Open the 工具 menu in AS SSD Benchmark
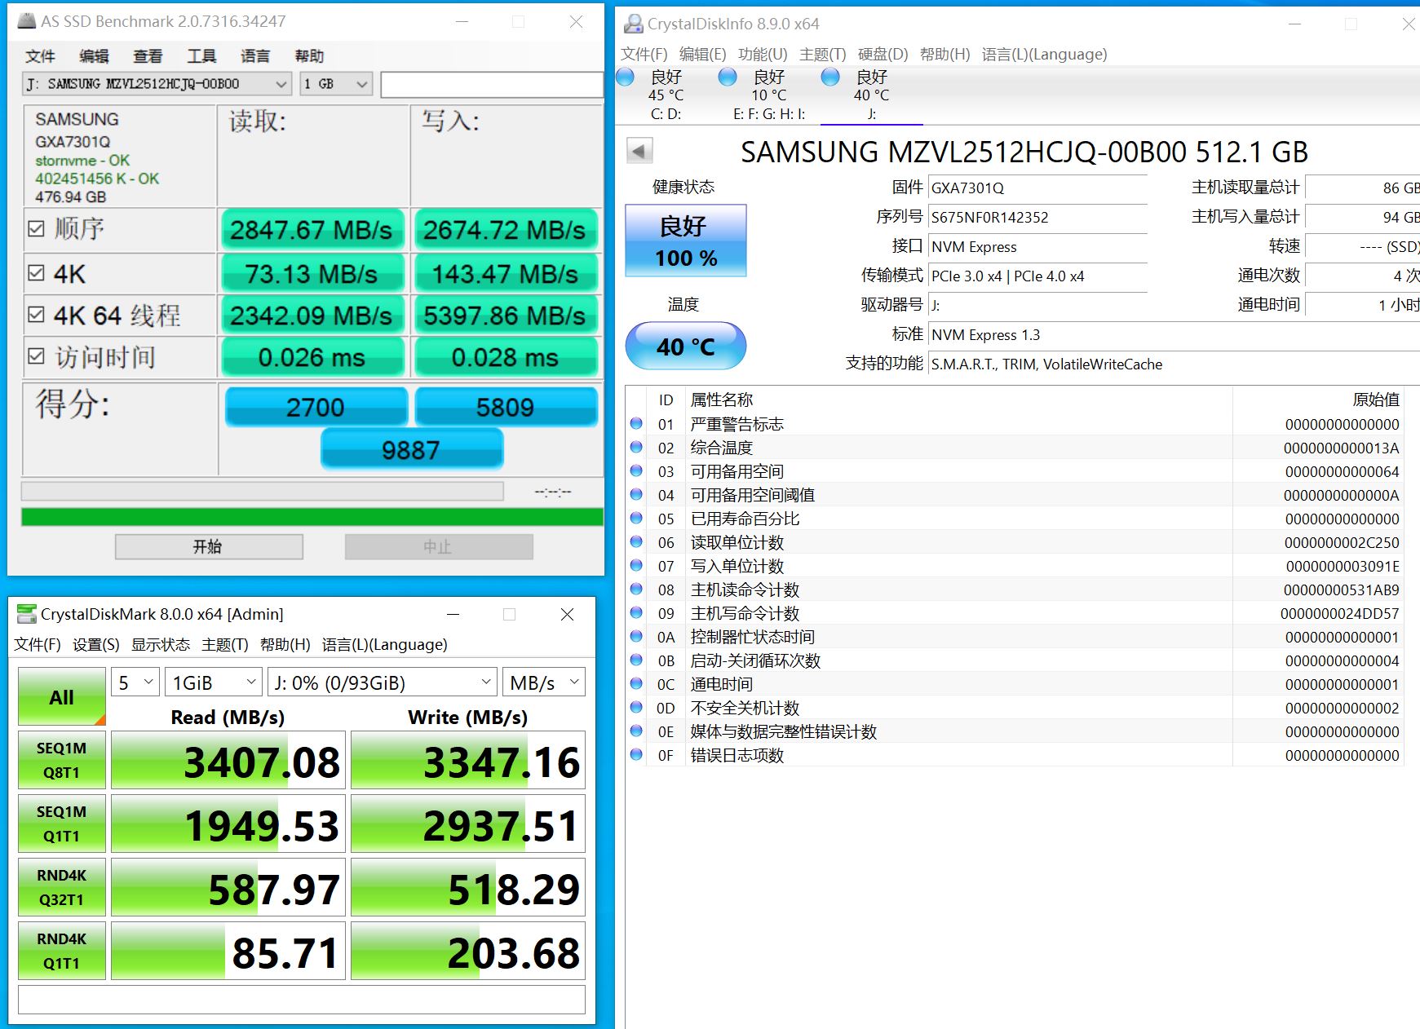 (201, 55)
